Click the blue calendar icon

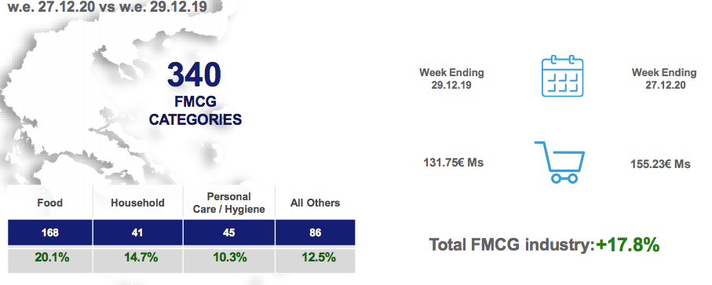pos(562,76)
